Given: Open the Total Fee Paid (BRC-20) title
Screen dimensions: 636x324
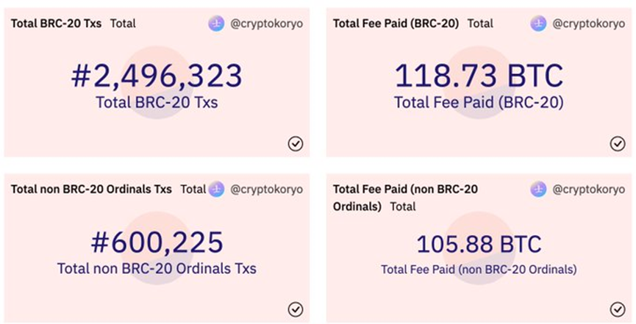Looking at the screenshot, I should click(396, 24).
